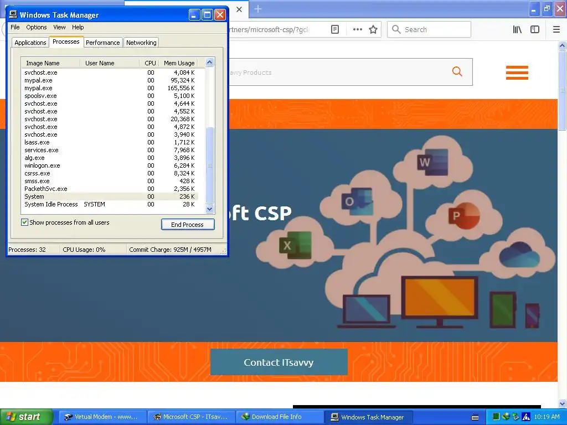Click the OneDrive cloud icon in graphic
The image size is (567, 425).
(519, 255)
